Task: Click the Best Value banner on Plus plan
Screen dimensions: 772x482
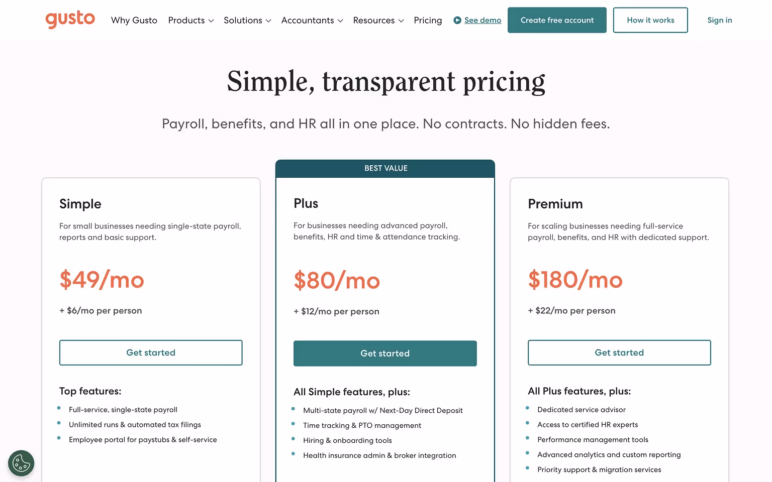Action: pyautogui.click(x=385, y=168)
